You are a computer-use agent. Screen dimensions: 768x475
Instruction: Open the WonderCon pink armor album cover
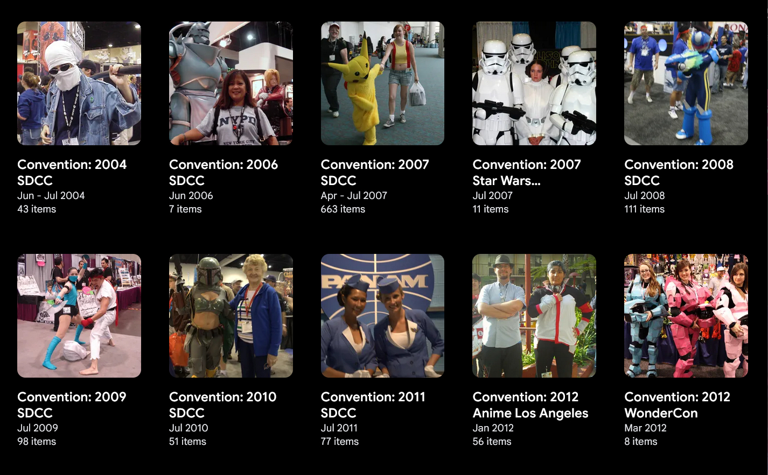686,316
